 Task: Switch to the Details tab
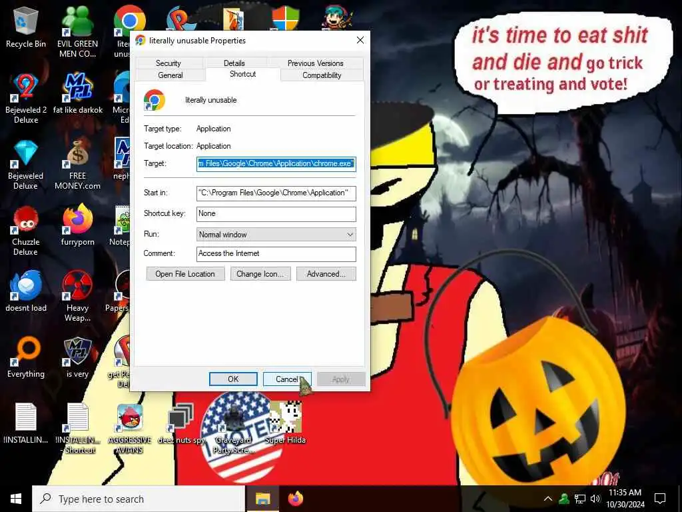[234, 63]
